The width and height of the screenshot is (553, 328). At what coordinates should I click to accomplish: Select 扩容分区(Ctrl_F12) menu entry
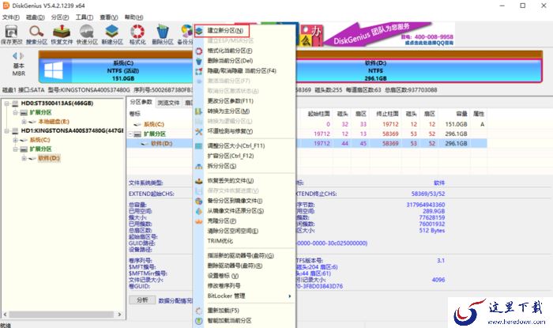click(x=231, y=156)
